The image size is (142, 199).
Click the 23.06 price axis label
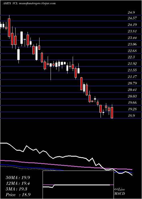132,44
